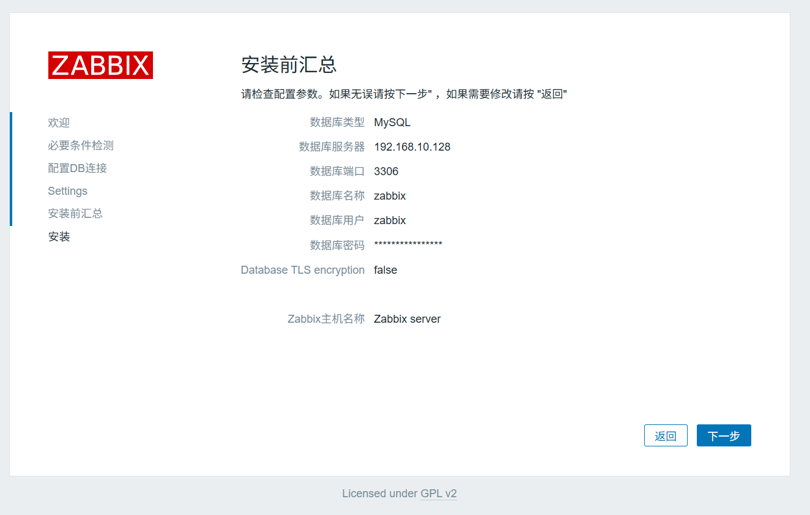Click the ZABBIX logo
This screenshot has height=515, width=810.
click(100, 65)
